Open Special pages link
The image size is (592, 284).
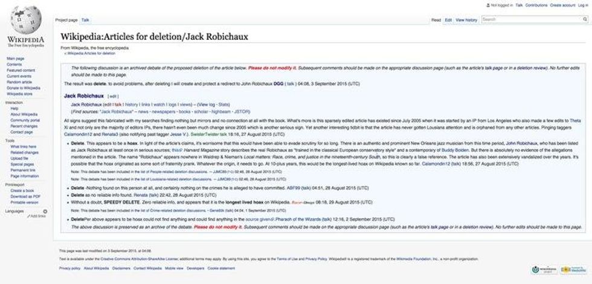coord(21,164)
